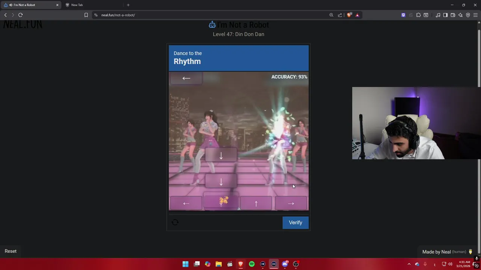Click the zoom magnifier icon in address bar
This screenshot has width=481, height=270.
click(x=331, y=15)
